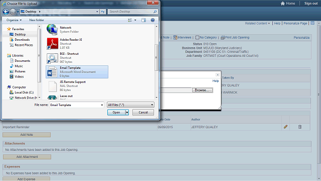The height and width of the screenshot is (181, 321).
Task: Click the Forward arrow in the file dialog
Action: pos(13,12)
